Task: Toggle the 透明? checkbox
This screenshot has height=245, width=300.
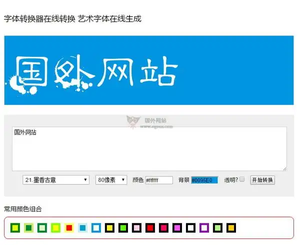Action: [242, 179]
